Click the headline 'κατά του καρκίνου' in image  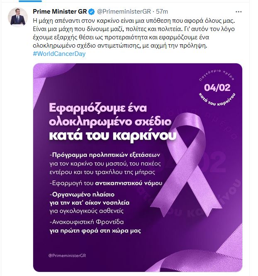click(112, 136)
